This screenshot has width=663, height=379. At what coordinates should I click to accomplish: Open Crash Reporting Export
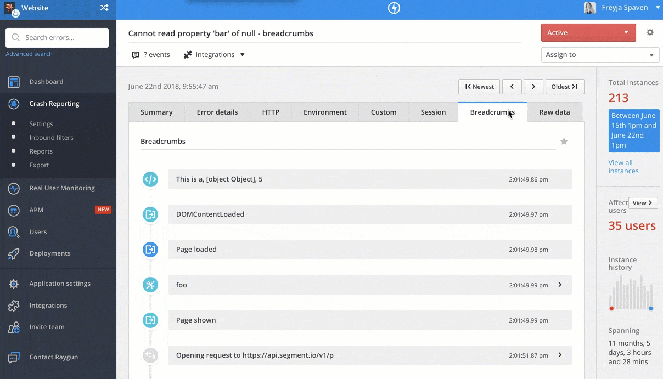tap(39, 165)
